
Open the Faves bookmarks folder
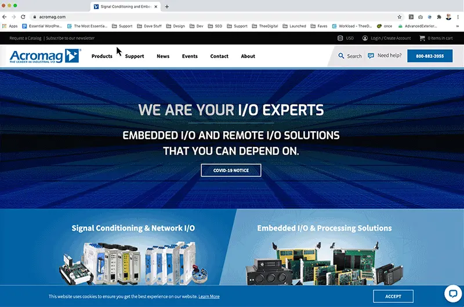click(318, 26)
